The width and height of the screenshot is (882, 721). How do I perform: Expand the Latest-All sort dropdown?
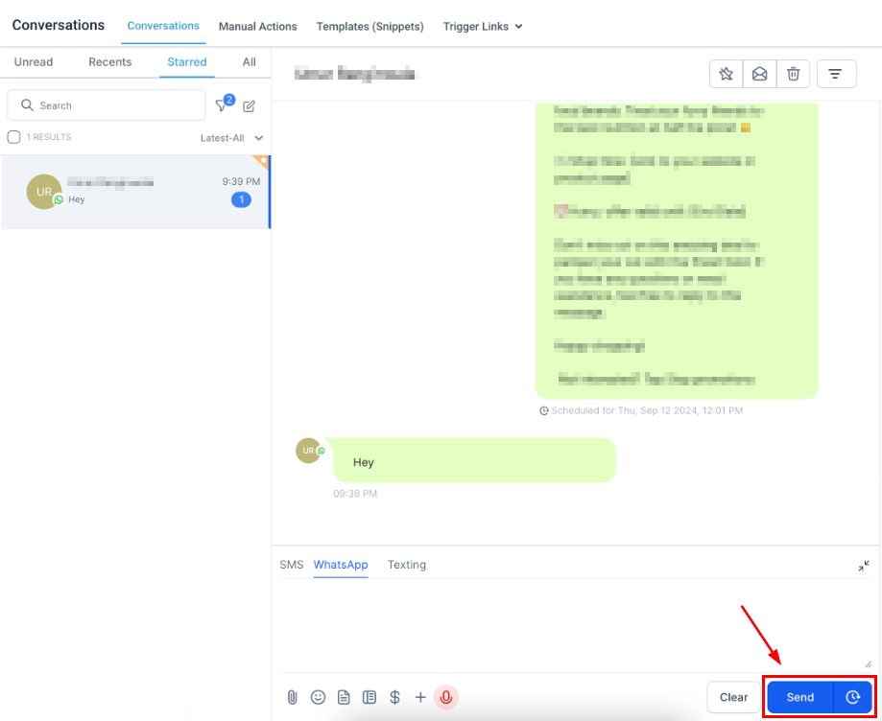[231, 138]
